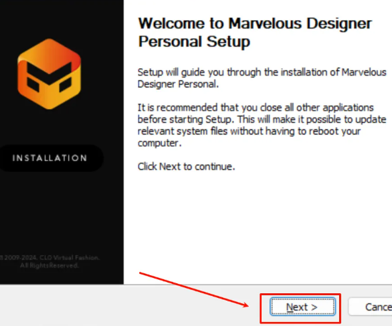The height and width of the screenshot is (326, 392).
Task: Click the CLO Virtual Fashion copyright line
Action: [x=50, y=258]
